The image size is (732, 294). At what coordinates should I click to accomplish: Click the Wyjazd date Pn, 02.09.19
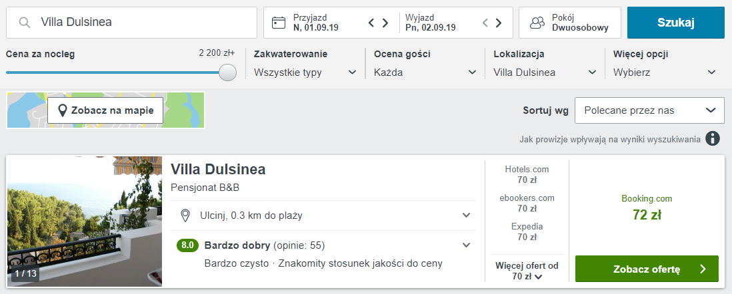(431, 27)
